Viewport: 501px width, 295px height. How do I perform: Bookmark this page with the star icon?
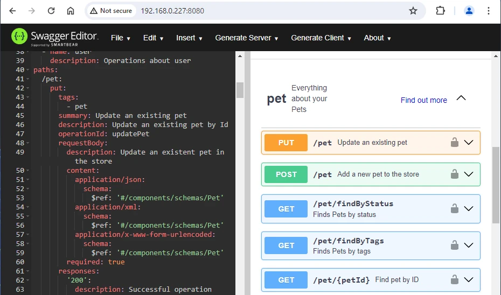(x=413, y=11)
